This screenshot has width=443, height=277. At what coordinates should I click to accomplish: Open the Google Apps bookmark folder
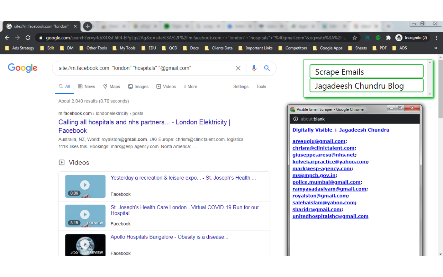[327, 48]
